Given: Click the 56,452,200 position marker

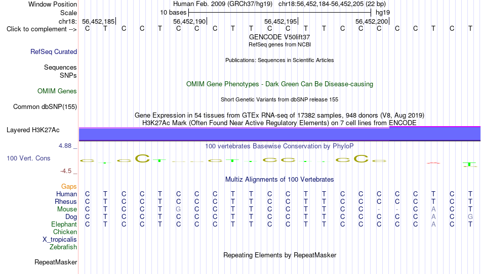Looking at the screenshot, I should pyautogui.click(x=372, y=21).
